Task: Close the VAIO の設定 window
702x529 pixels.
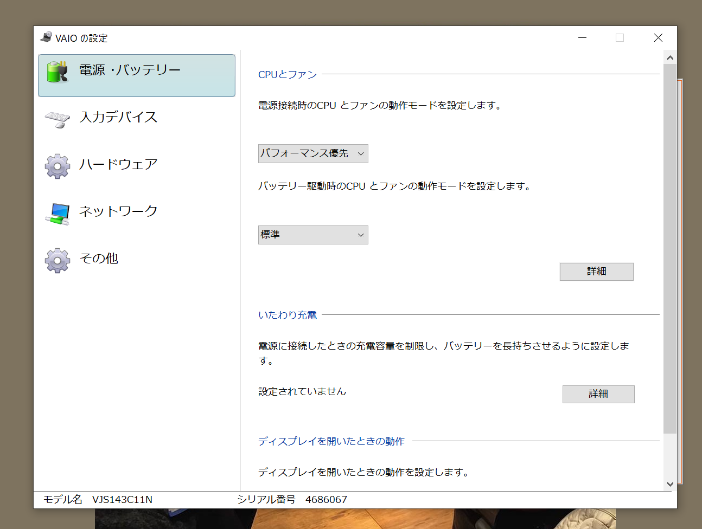Action: click(658, 38)
